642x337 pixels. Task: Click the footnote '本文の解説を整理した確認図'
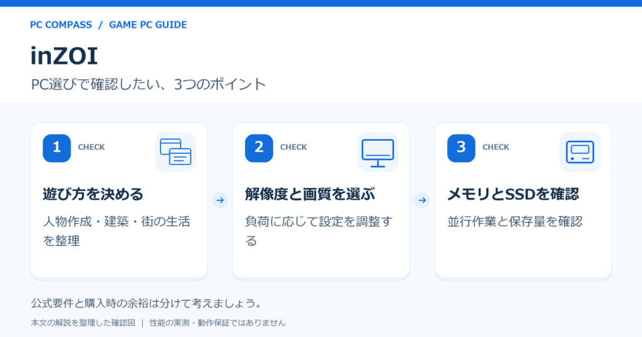(83, 323)
